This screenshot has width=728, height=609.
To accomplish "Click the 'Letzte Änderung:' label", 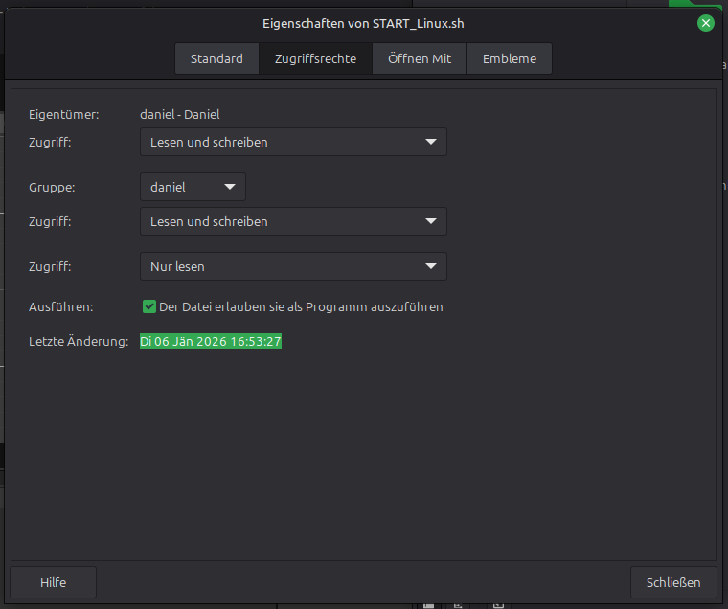I will point(79,342).
